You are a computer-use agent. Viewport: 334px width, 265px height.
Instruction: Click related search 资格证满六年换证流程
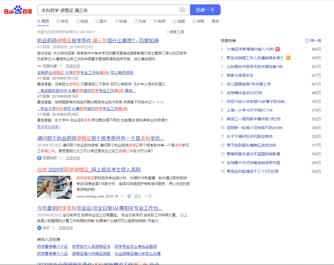click(x=91, y=254)
